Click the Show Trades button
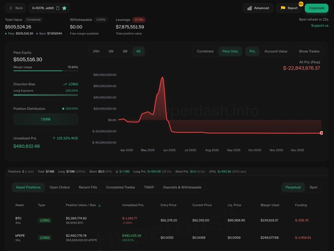Viewport: 334px width, 251px height. [309, 52]
